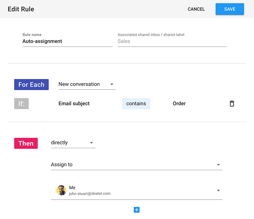Click the Associated shared inbox field
254x219 pixels.
tap(172, 41)
